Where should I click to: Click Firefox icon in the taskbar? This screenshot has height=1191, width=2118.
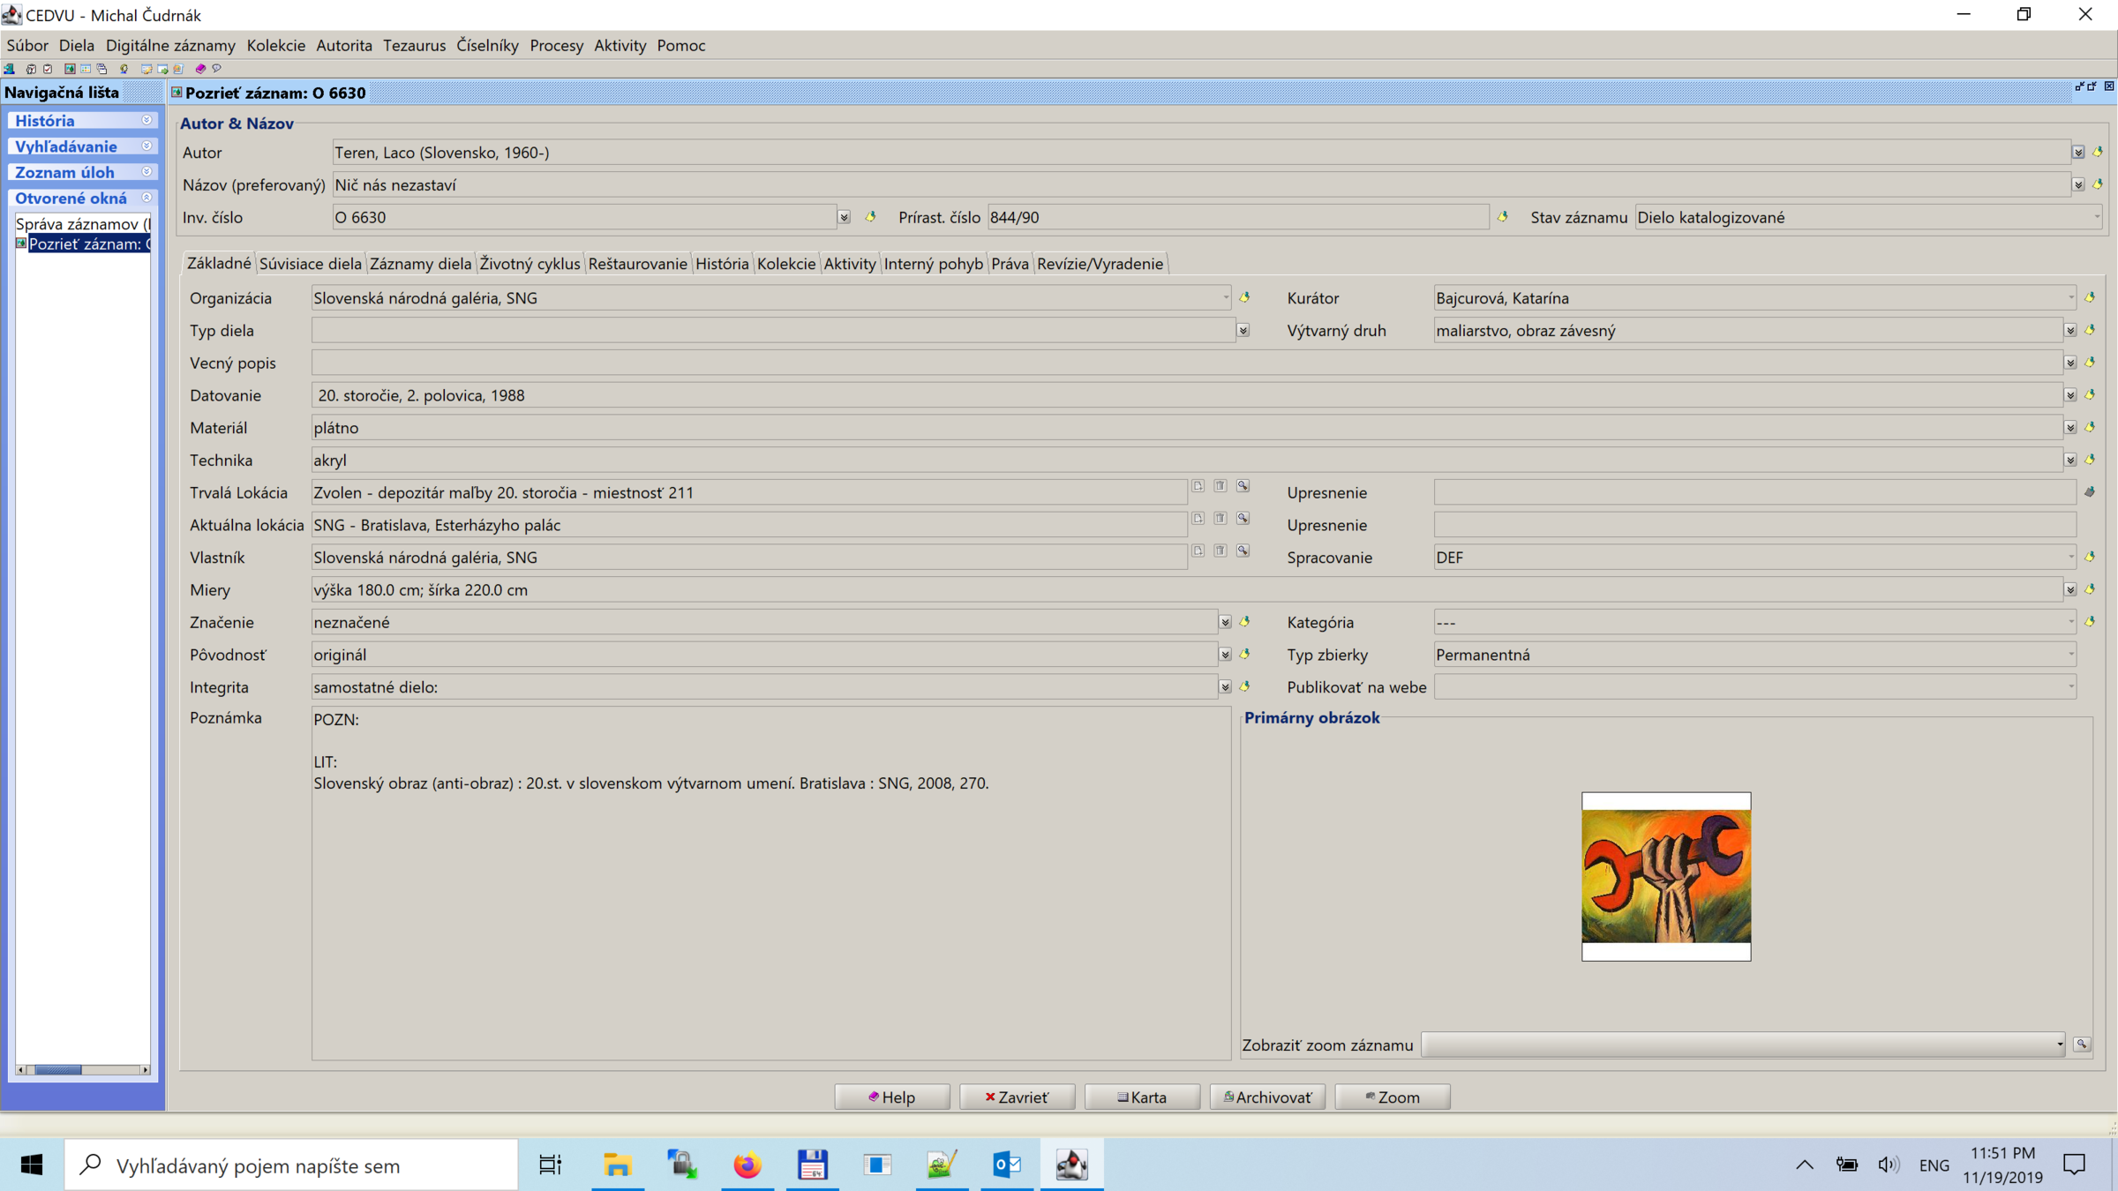click(x=747, y=1165)
